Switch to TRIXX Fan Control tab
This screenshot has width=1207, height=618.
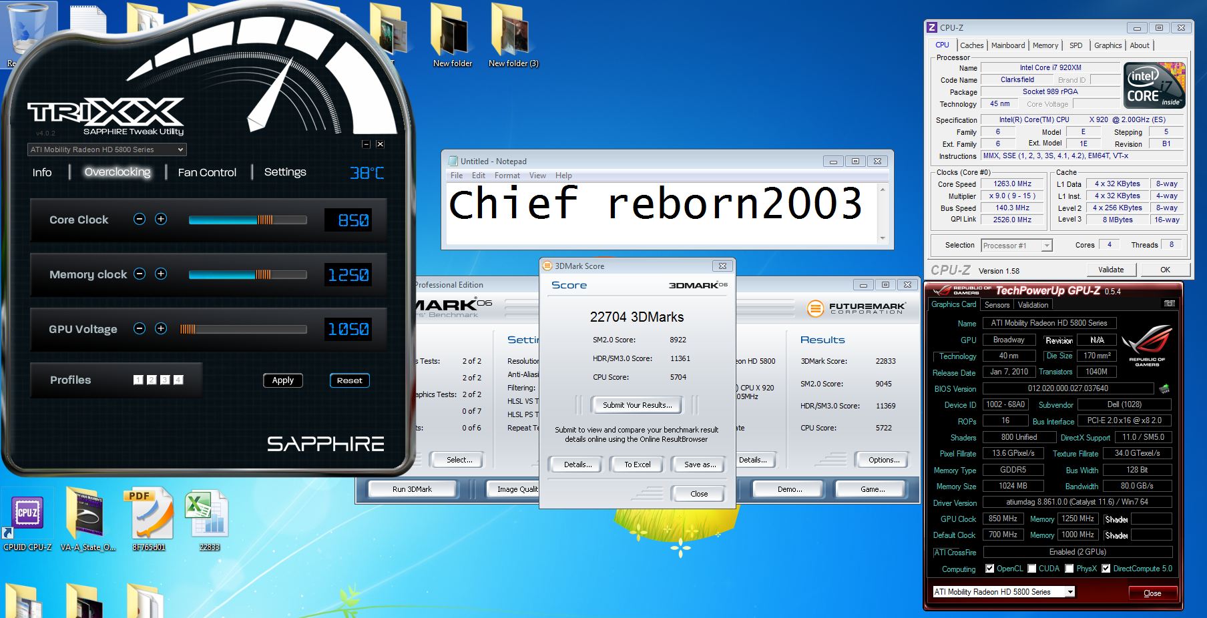pos(207,172)
